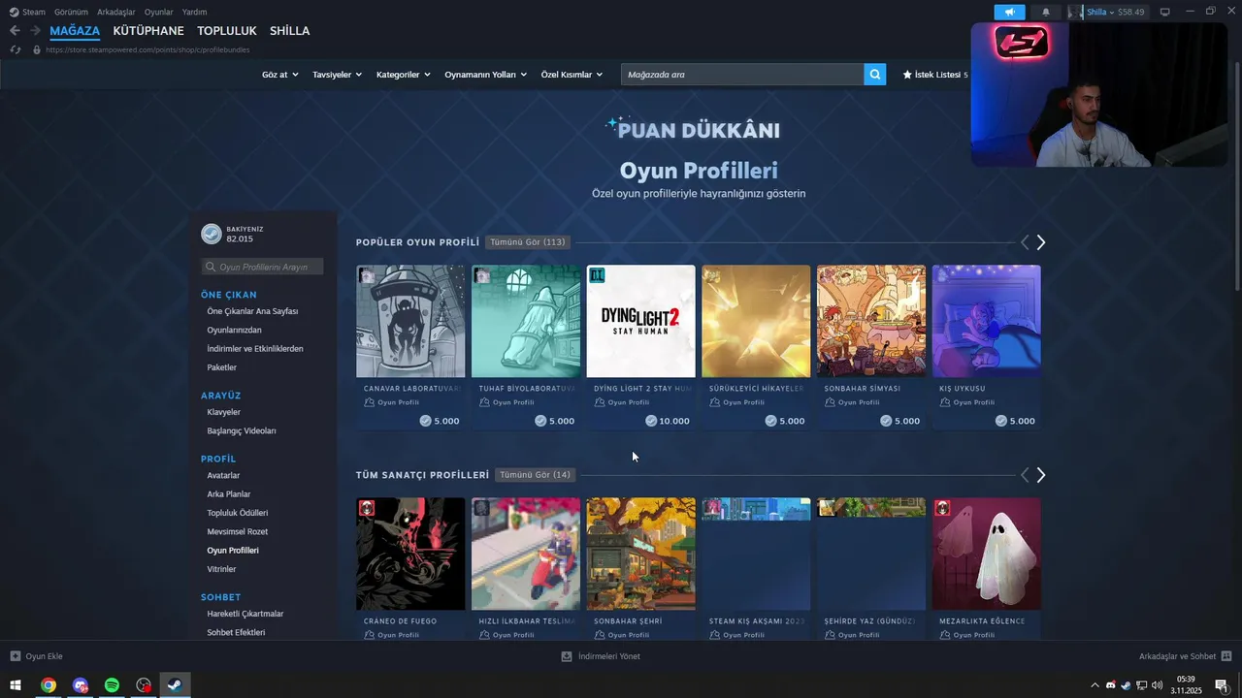Select the Mezarlıkta Eğlence ghost thumbnail

coord(986,555)
